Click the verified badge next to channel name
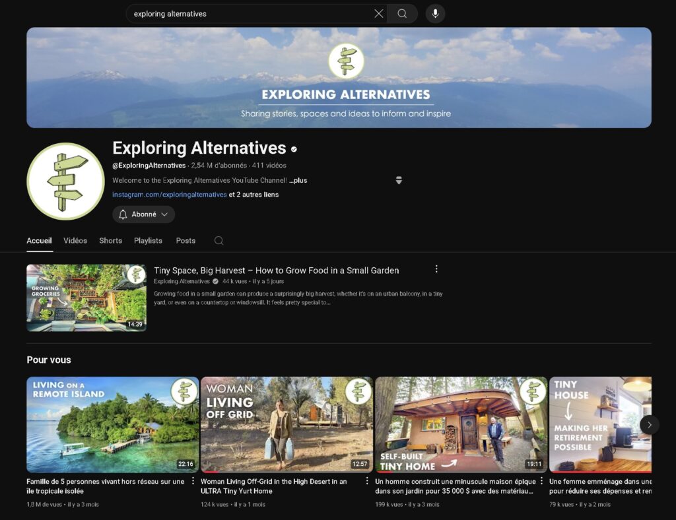The image size is (676, 520). [x=294, y=149]
